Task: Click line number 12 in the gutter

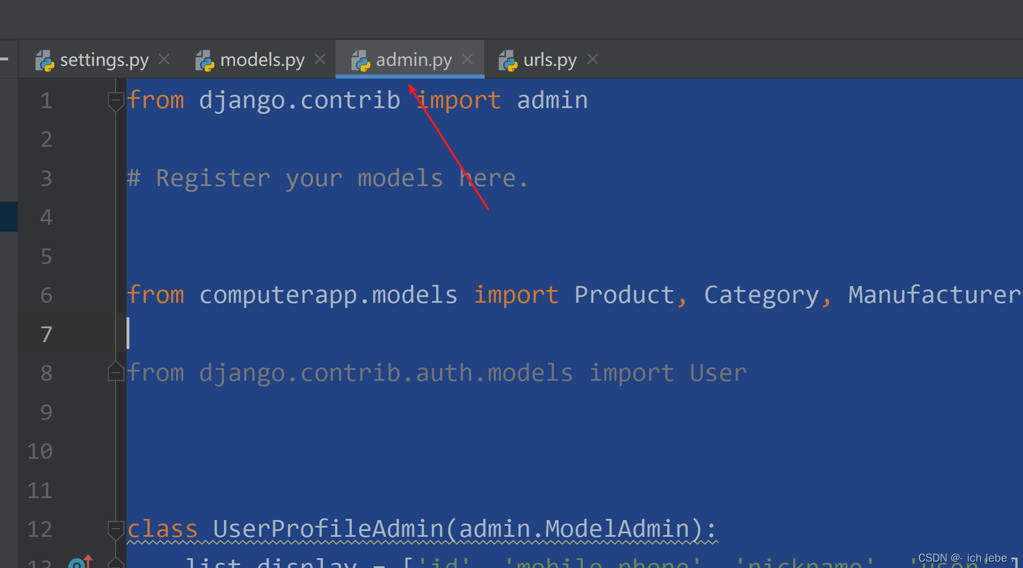Action: pos(40,530)
